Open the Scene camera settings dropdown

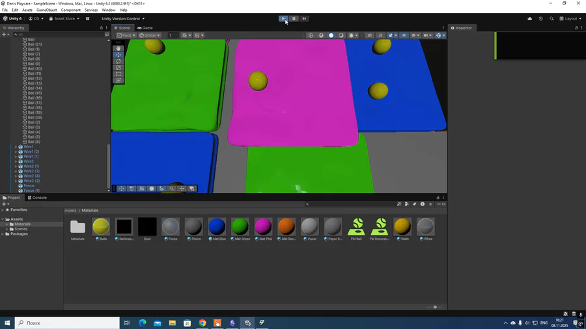pyautogui.click(x=427, y=36)
